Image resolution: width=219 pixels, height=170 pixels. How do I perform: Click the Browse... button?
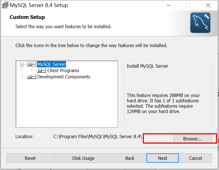193,139
